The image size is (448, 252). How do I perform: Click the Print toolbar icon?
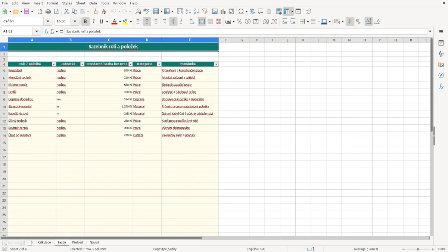pyautogui.click(x=48, y=12)
